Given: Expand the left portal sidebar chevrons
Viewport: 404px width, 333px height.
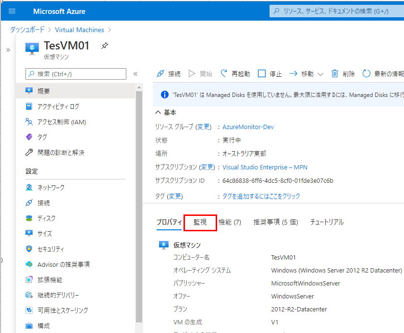Looking at the screenshot, I should (8, 50).
